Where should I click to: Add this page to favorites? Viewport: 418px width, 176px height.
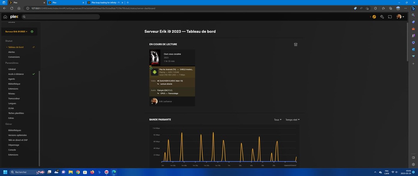(367, 8)
